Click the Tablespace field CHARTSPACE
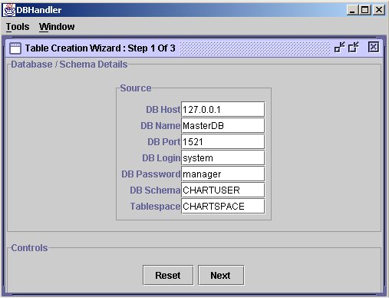The height and width of the screenshot is (298, 389). click(223, 206)
